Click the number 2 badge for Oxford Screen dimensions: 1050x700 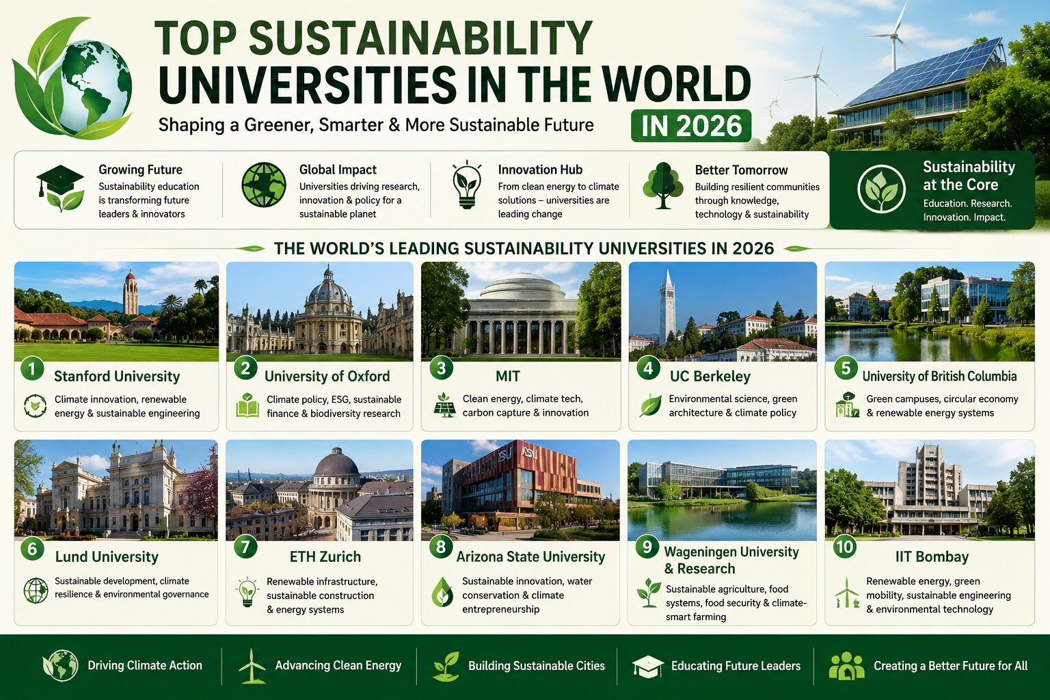click(245, 368)
